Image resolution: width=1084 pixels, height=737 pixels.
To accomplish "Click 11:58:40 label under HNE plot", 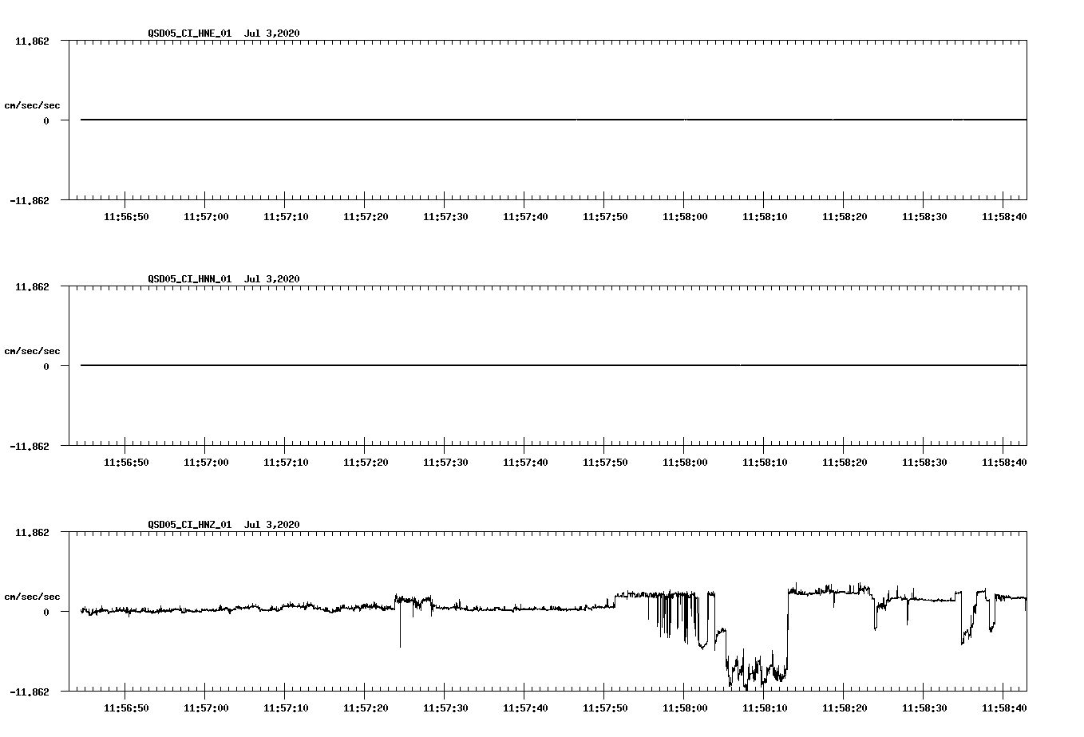I will tap(1004, 217).
